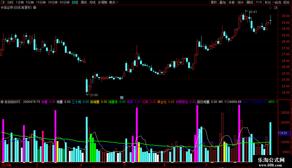Click the 百日地量 indicator value label
Viewport: 292px width, 168px height.
207,102
